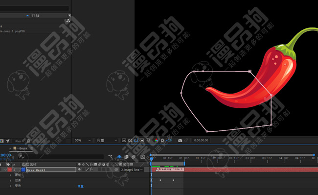Click the 0:00:00:00 preview time display
318x195 pixels.
(201, 140)
